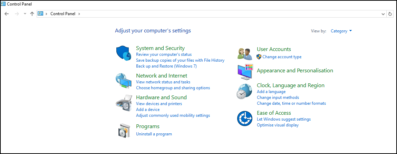This screenshot has width=397, height=154.
Task: Click Uninstall a program link
Action: point(154,134)
